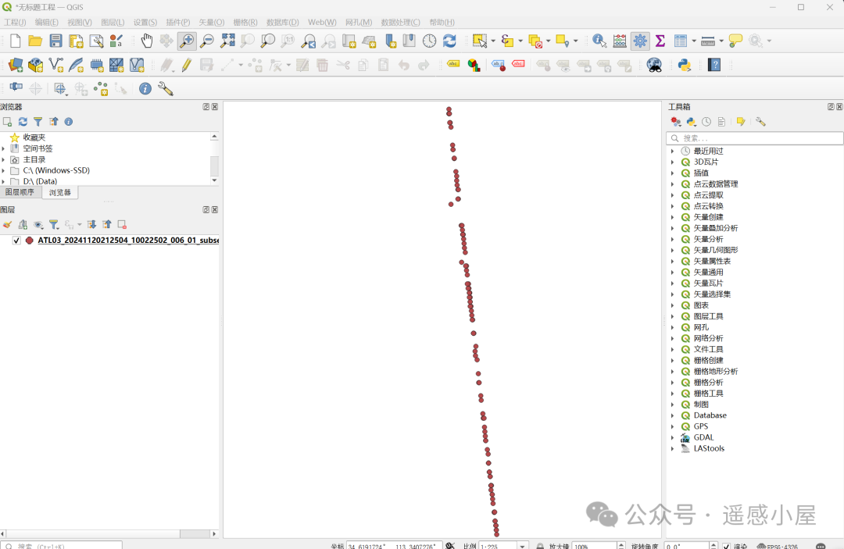
Task: Click the Help question mark icon
Action: 714,65
